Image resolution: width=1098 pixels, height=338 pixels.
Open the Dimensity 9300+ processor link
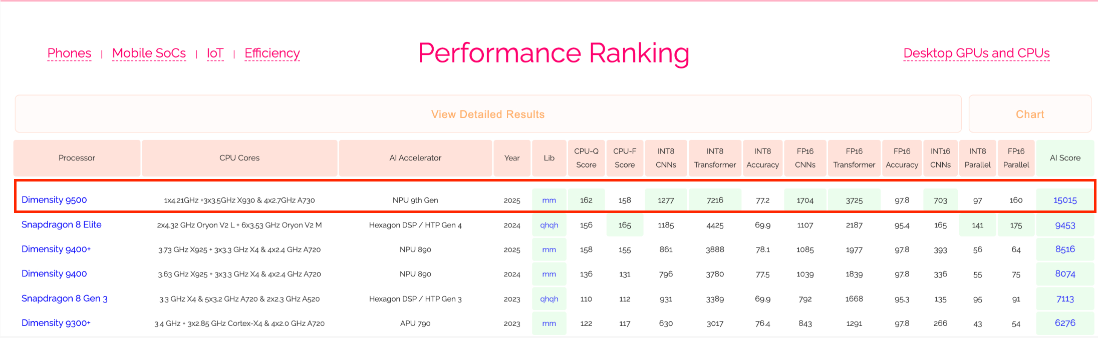[56, 323]
